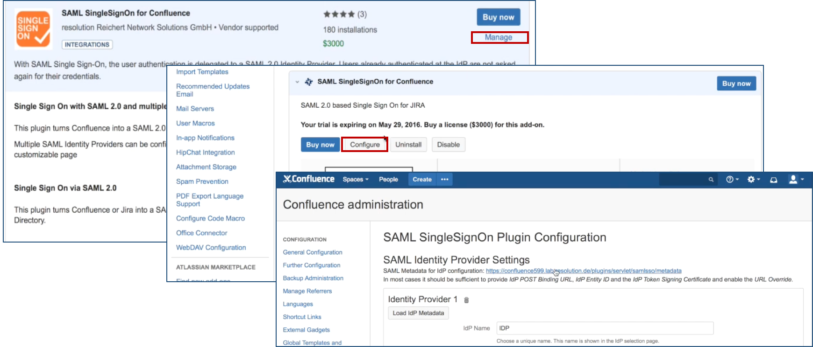Expand the Spaces dropdown menu

[x=356, y=179]
